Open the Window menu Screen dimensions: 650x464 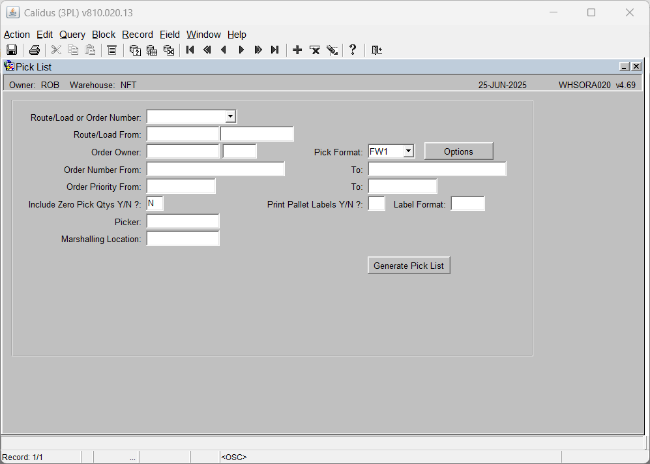pos(203,35)
